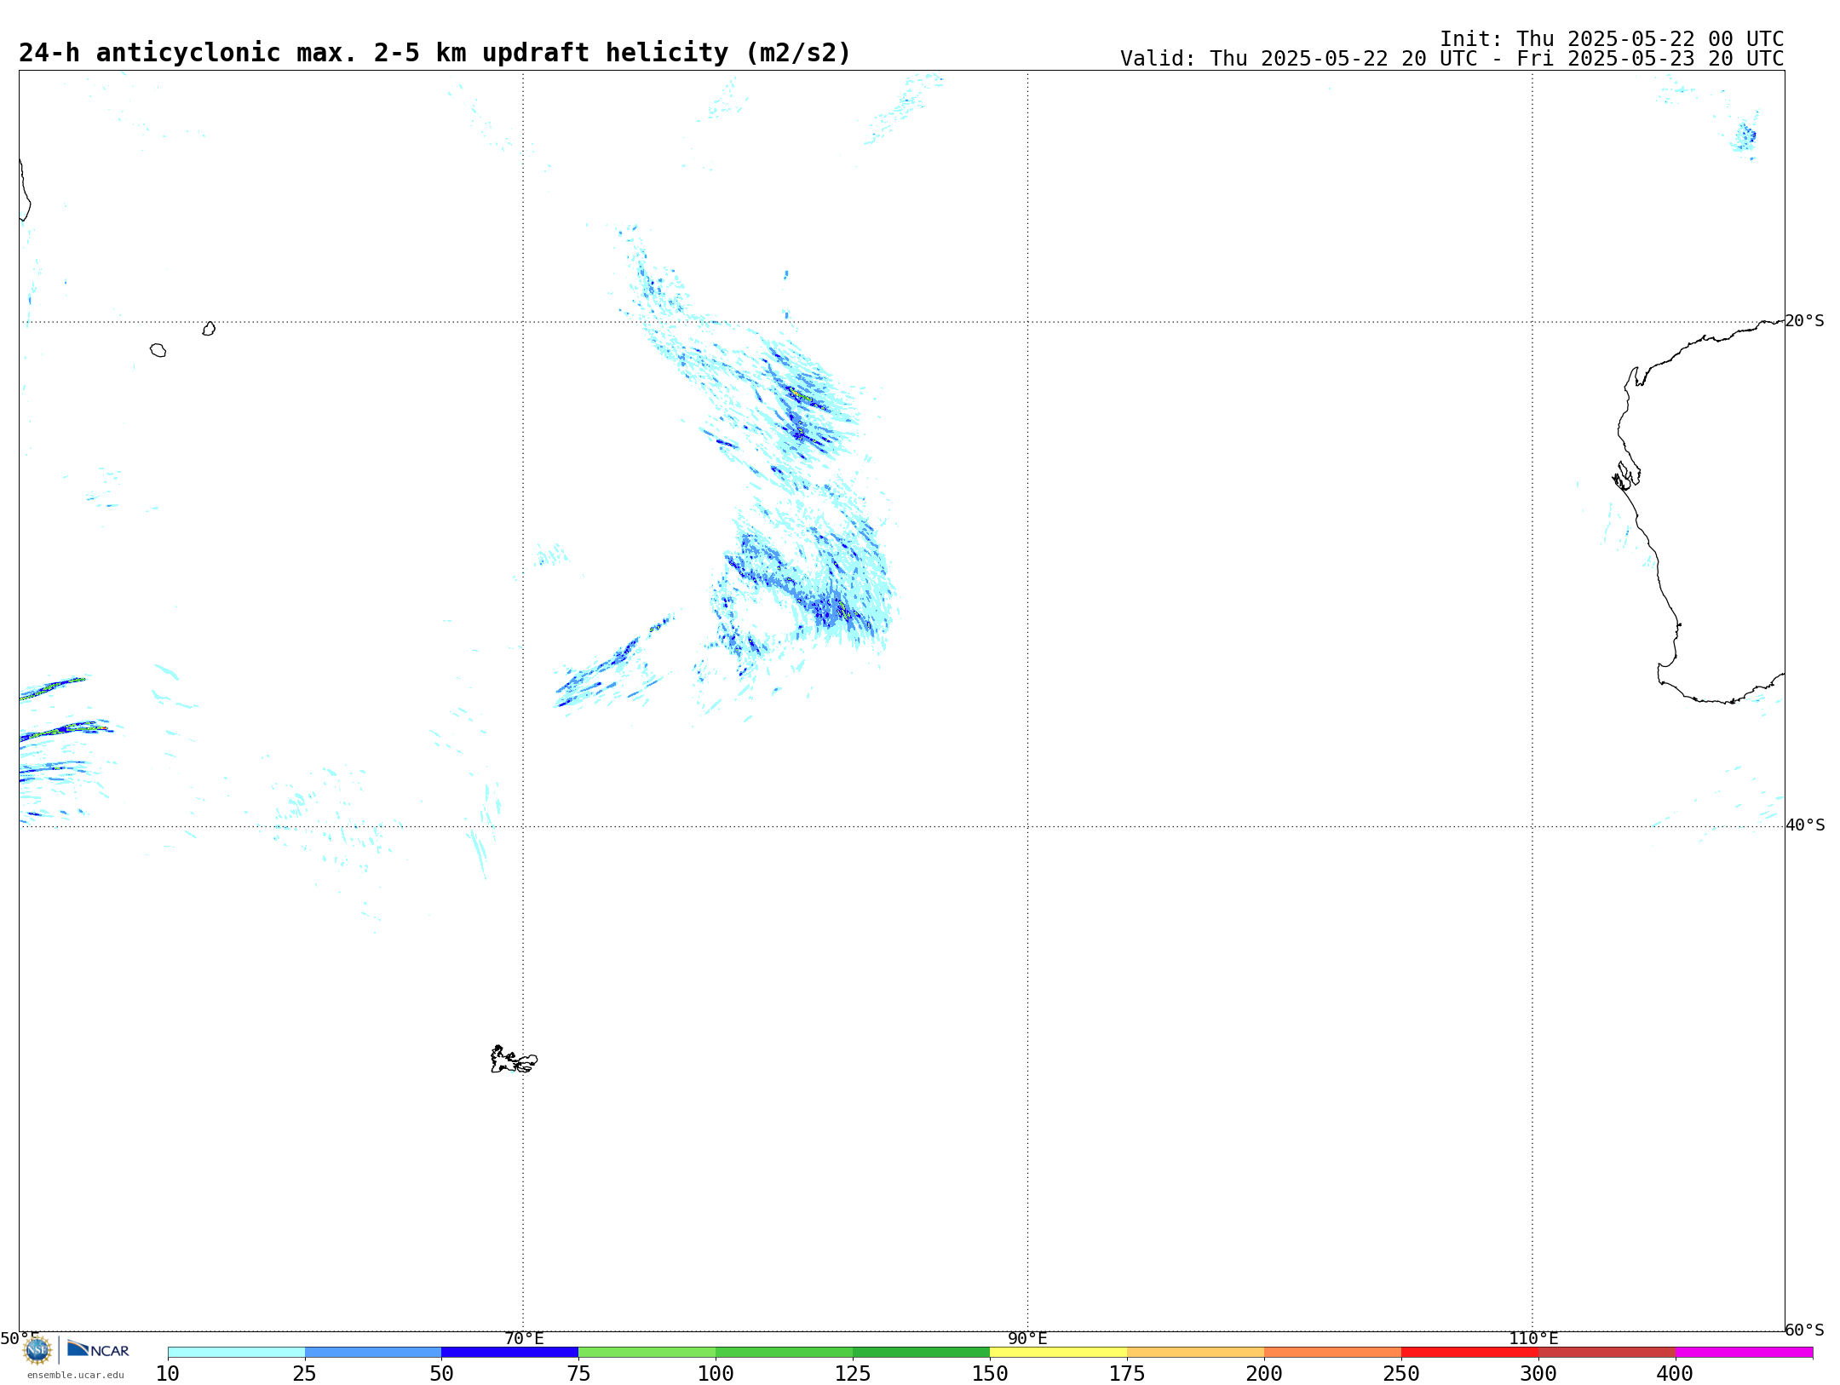Select the dark red 300-400 colorbar segment
Screen dimensions: 1840x1385
(1607, 1353)
